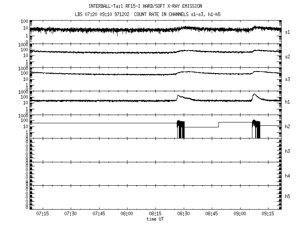Screen dimensions: 296x226
Task: Click the h2 step rise near 08:49
Action: (x=219, y=125)
